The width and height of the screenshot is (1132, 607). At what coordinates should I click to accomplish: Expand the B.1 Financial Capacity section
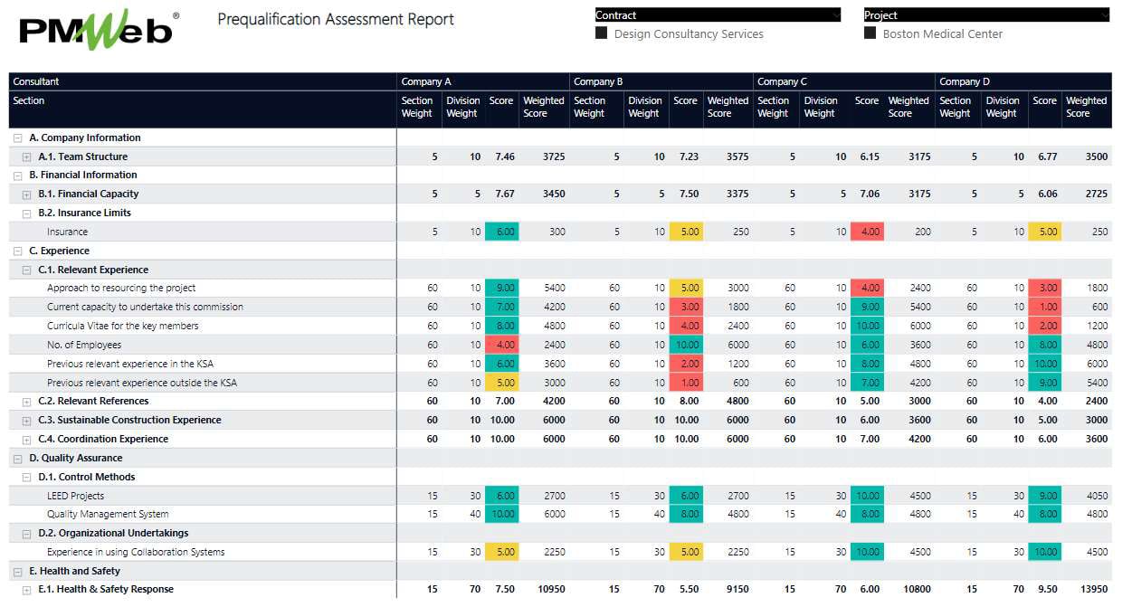click(x=26, y=194)
